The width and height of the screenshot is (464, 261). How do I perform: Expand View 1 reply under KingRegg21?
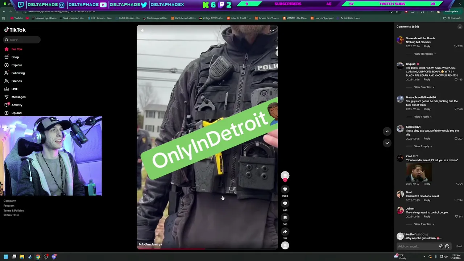423,146
